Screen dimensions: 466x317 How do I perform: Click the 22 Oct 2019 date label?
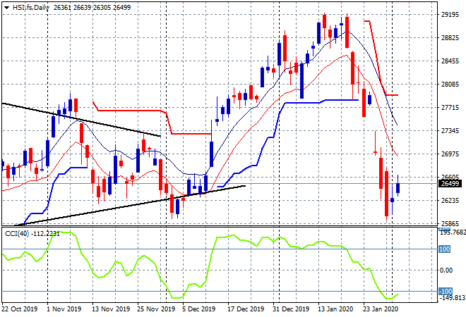20,309
